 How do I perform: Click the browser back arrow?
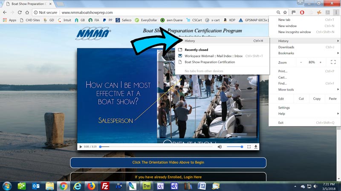[x=5, y=12]
